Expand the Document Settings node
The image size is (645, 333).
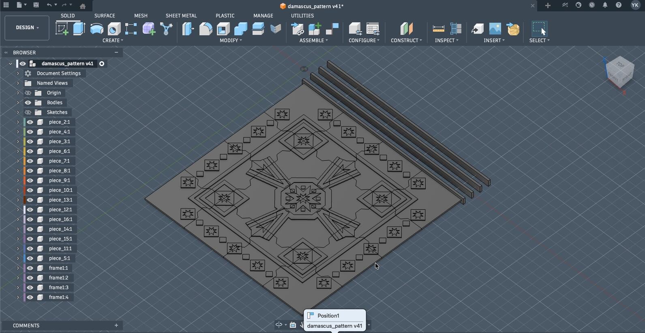pyautogui.click(x=18, y=73)
